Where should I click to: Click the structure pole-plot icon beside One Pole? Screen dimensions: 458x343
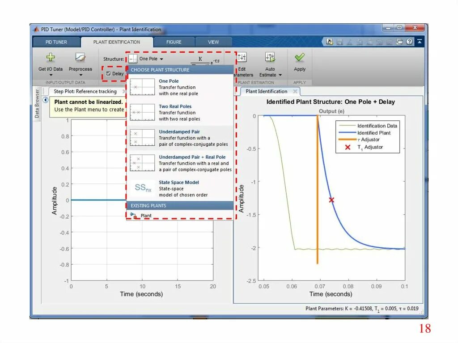coord(133,59)
